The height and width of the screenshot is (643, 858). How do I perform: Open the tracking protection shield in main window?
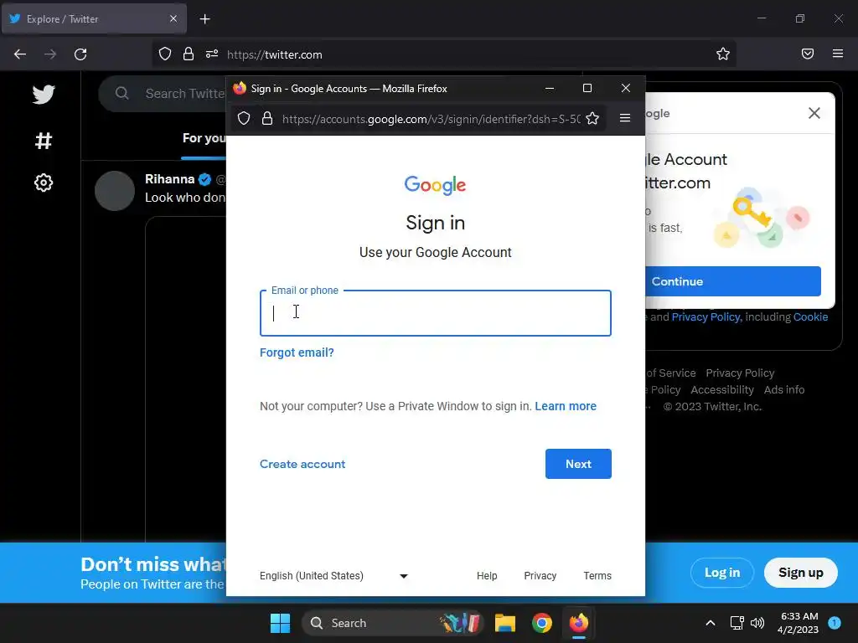[x=165, y=54]
